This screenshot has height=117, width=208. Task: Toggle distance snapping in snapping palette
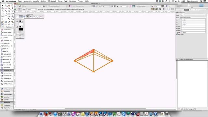point(34,17)
